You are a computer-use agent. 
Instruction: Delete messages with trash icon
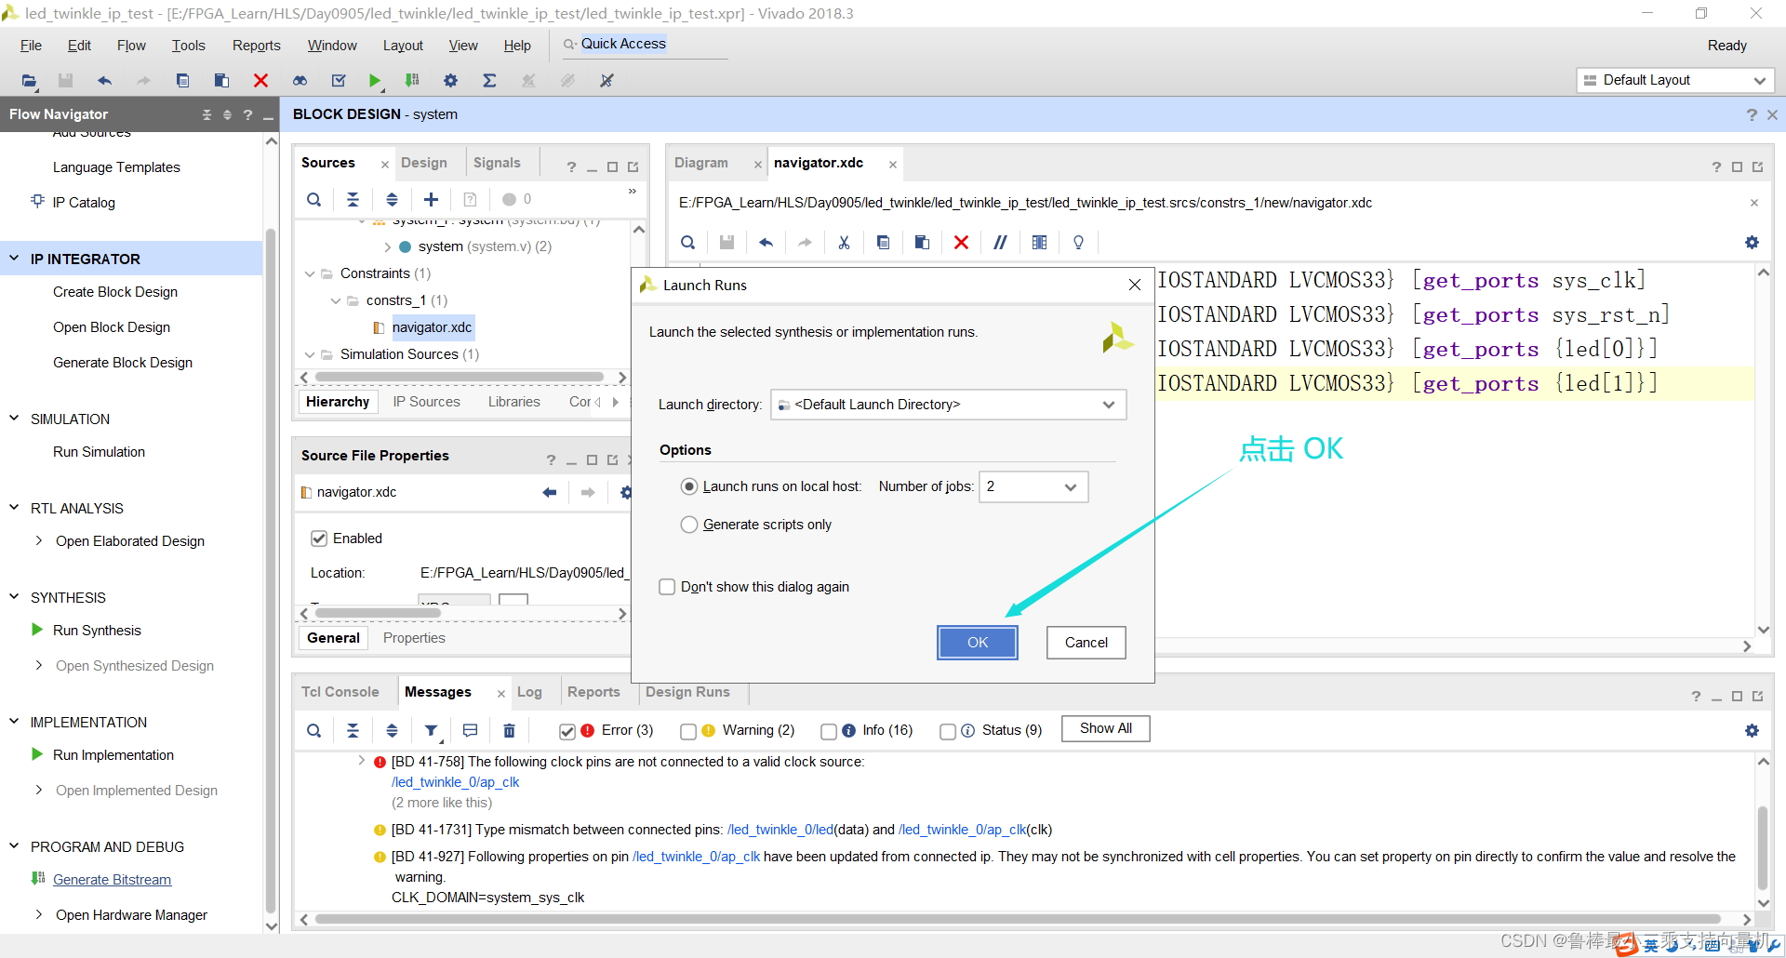pyautogui.click(x=509, y=731)
